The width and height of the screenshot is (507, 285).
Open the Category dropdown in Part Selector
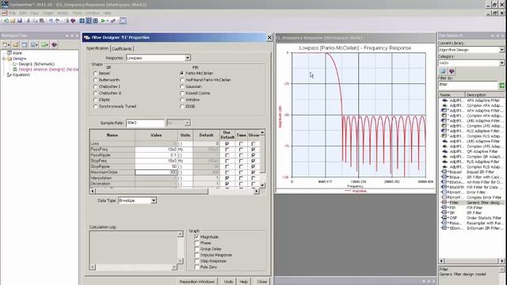pos(501,63)
